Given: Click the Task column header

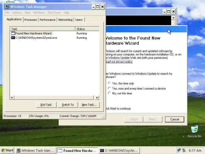Looking at the screenshot, I should pyautogui.click(x=43, y=29).
